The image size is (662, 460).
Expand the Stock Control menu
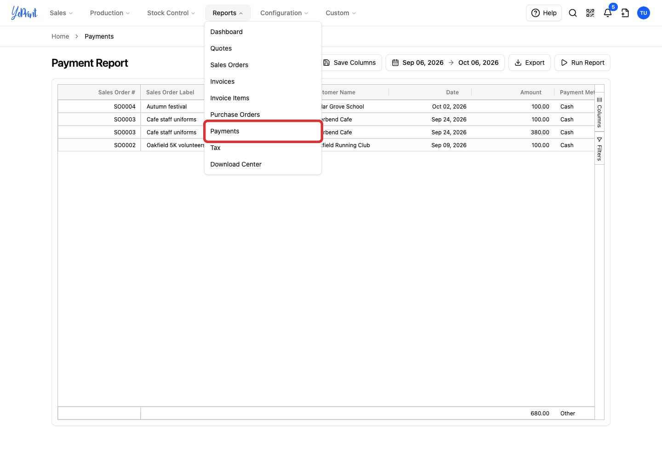tap(171, 13)
